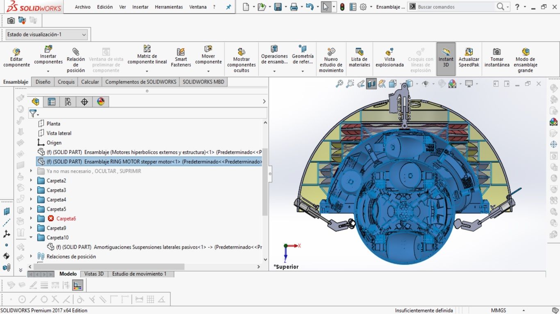Open Estado de visualización-1 dropdown

tap(47, 35)
